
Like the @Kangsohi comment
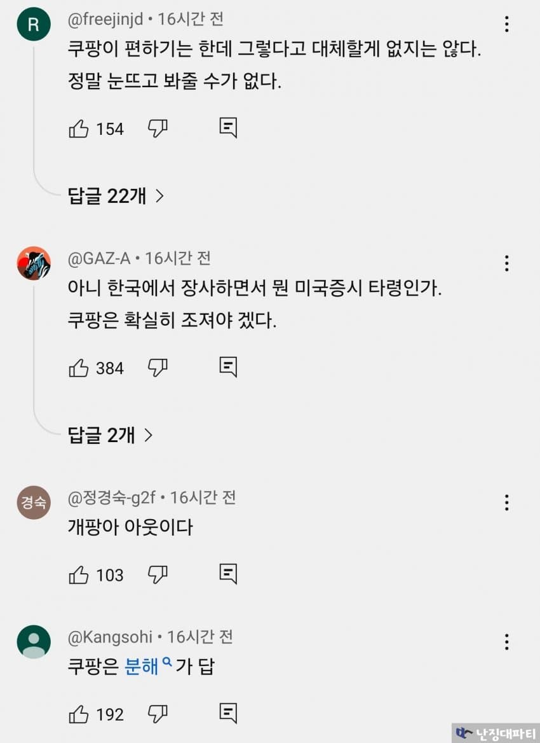point(79,714)
